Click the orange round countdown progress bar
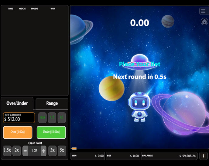This screenshot has width=209, height=166. (x=74, y=148)
